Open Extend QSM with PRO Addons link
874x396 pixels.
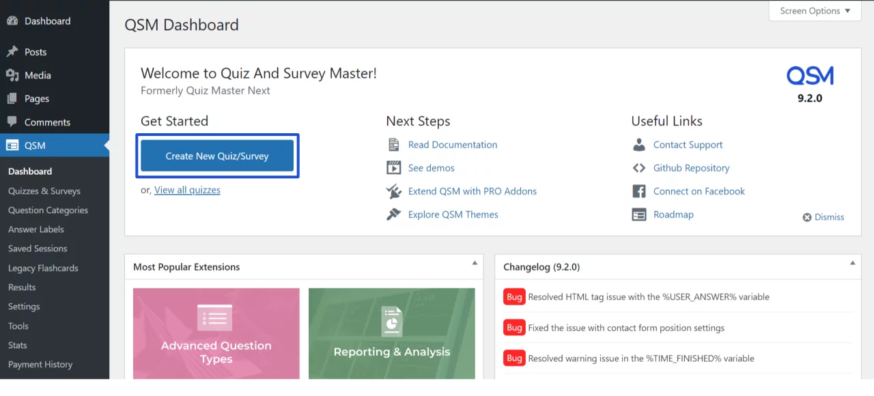[x=473, y=191]
